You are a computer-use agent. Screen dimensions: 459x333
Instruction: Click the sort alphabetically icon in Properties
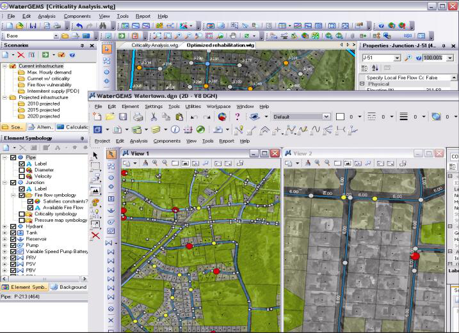click(375, 68)
